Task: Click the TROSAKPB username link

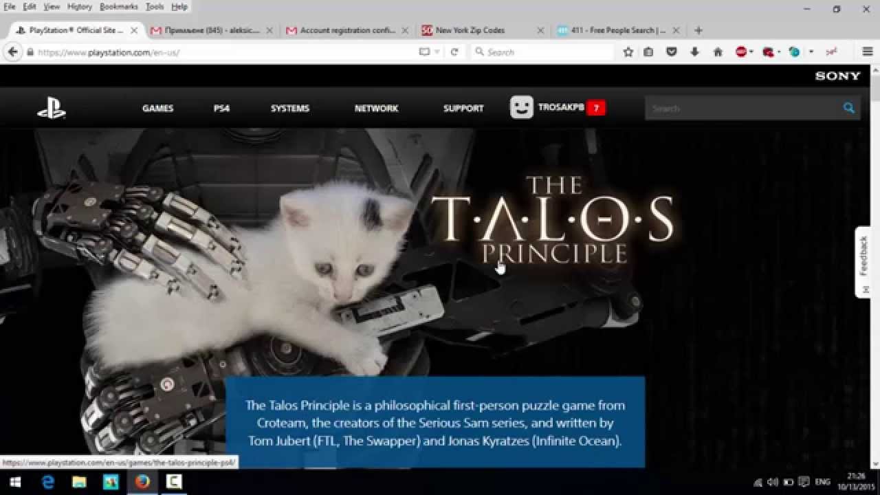Action: pyautogui.click(x=561, y=107)
